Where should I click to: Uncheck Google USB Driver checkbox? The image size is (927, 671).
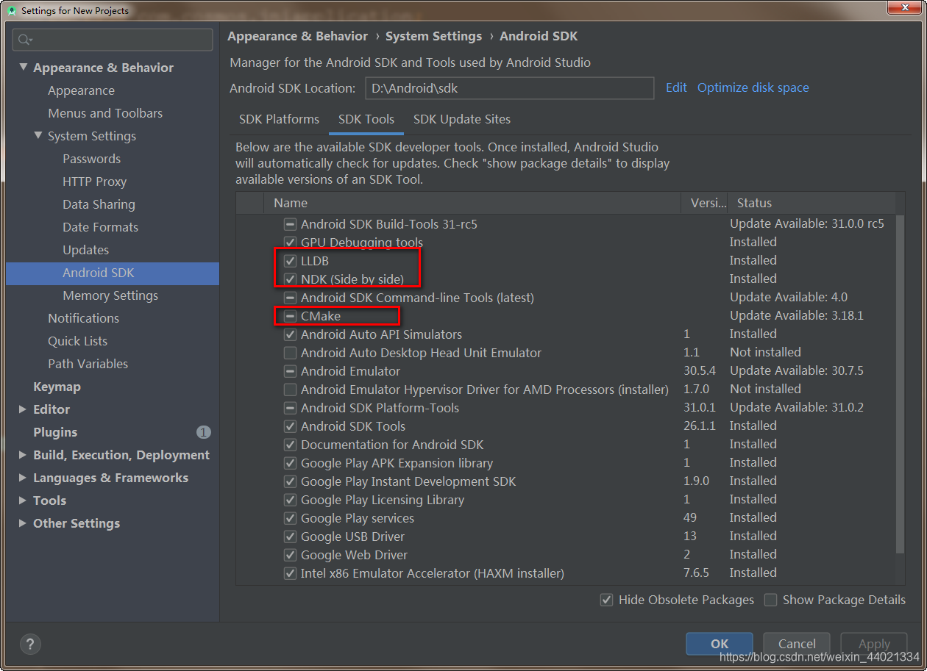point(290,537)
